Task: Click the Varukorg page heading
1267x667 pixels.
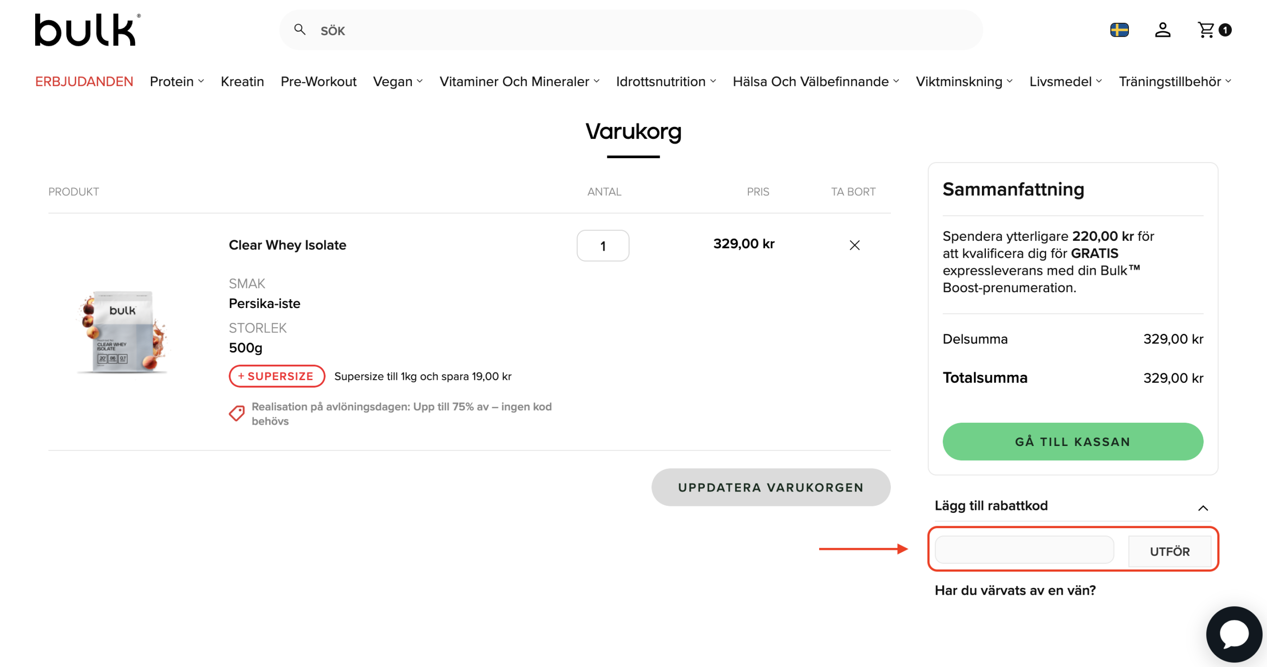Action: point(633,132)
